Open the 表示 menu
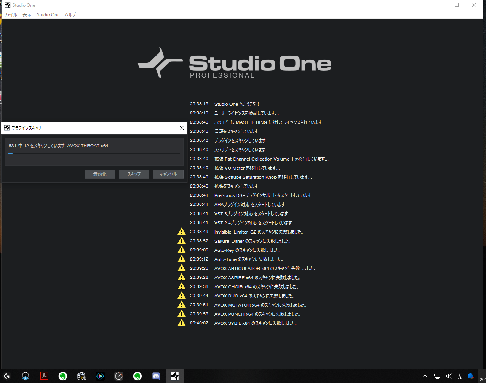Screen dimensions: 486x383 pos(27,15)
